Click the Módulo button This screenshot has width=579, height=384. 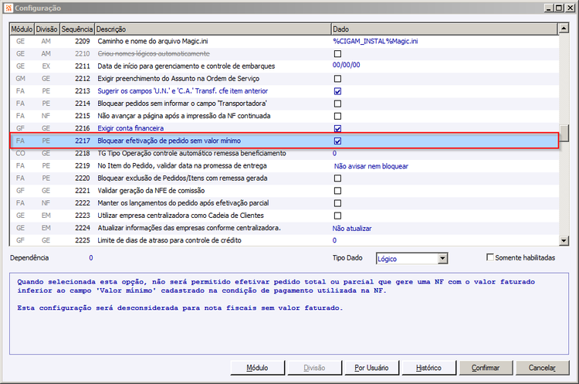(258, 368)
